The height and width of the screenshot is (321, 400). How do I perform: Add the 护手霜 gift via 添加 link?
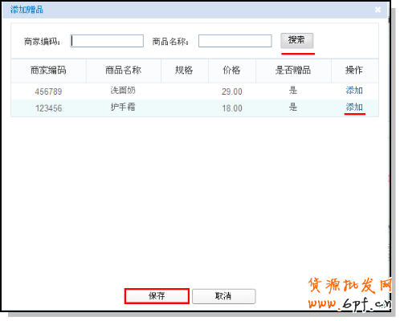[354, 107]
